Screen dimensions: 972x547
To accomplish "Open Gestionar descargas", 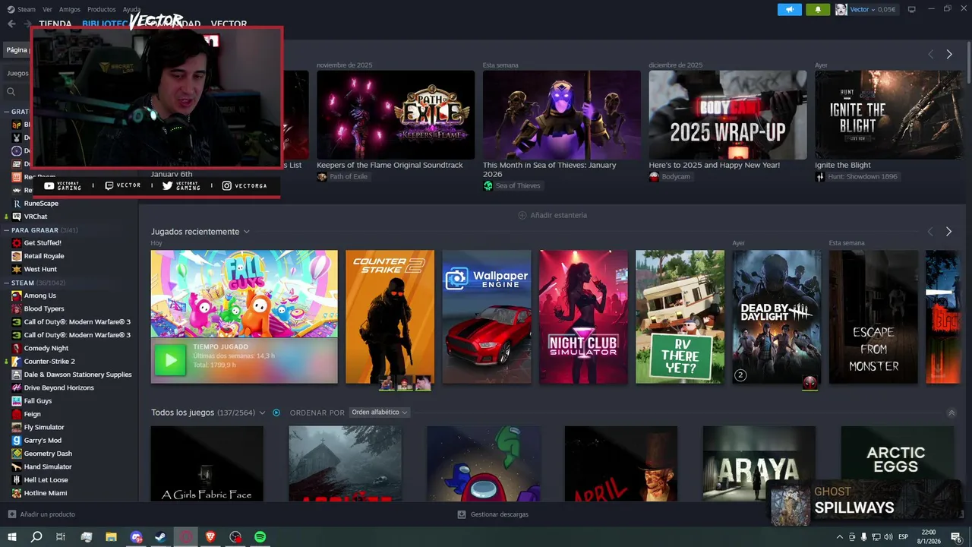I will (493, 514).
